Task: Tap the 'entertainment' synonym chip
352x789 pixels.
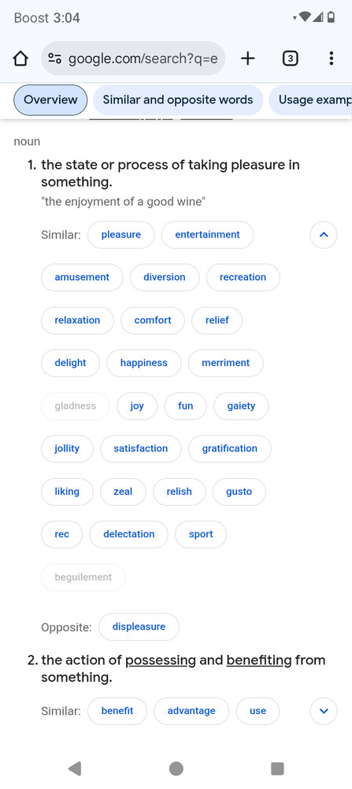Action: point(207,235)
